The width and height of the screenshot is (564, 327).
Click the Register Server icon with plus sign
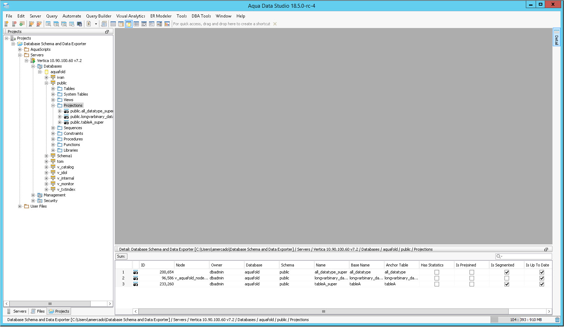pyautogui.click(x=6, y=24)
